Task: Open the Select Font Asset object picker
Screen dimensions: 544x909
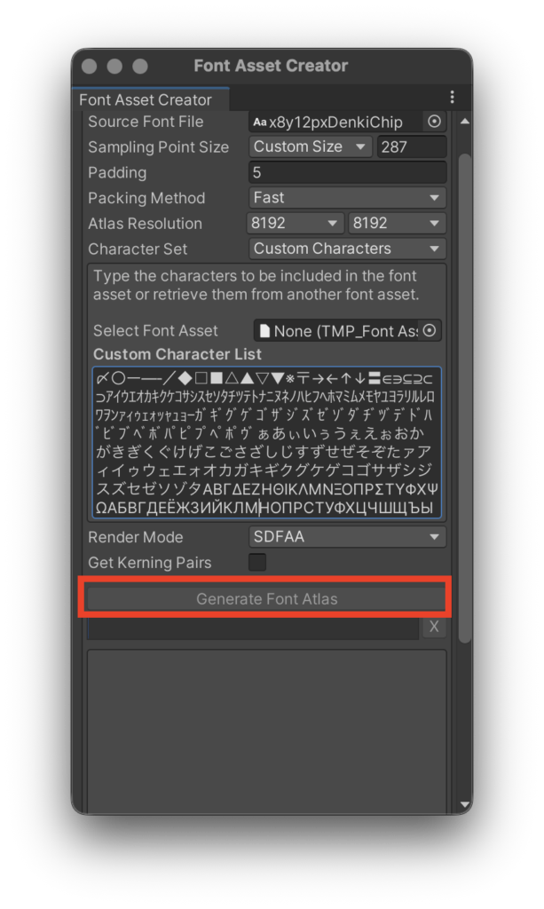Action: point(430,330)
